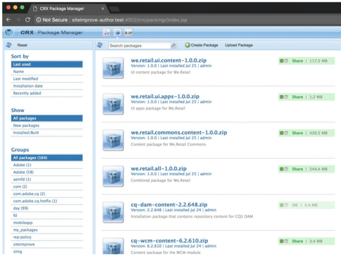Open the package share icon in header
The height and width of the screenshot is (258, 341).
click(128, 33)
